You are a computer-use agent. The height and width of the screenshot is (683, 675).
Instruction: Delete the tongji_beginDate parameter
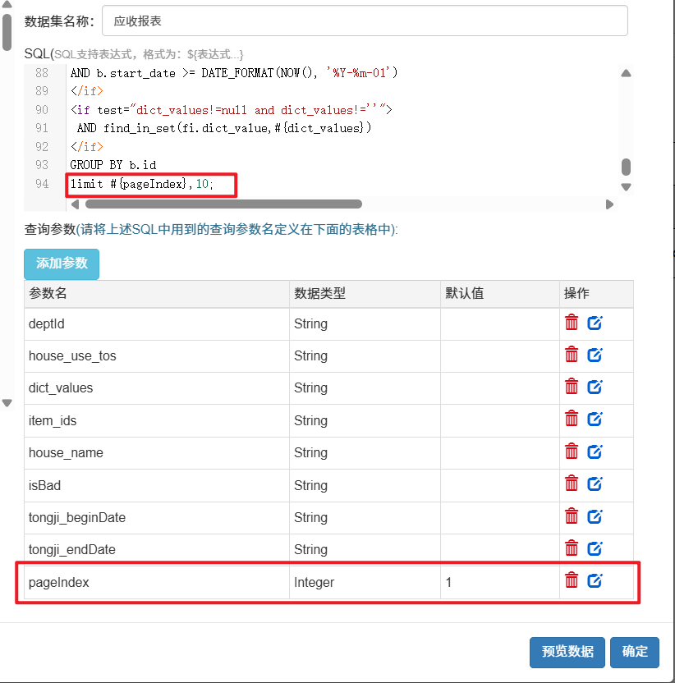572,516
